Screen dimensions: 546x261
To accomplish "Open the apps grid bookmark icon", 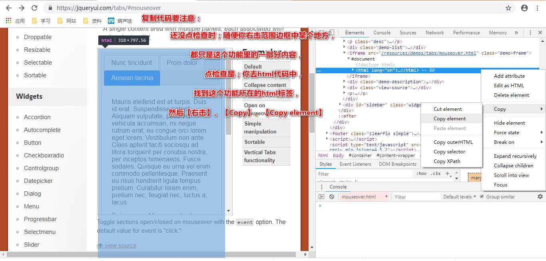I will pos(8,21).
